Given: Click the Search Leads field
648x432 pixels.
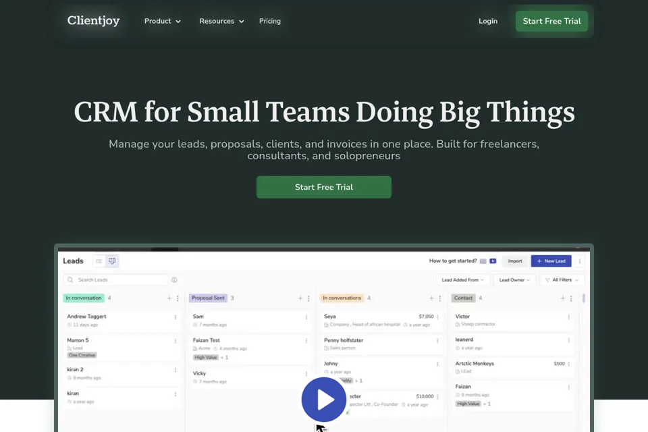Looking at the screenshot, I should tap(115, 280).
